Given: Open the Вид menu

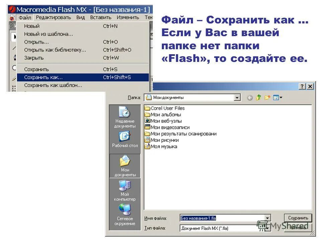Looking at the screenshot, I should click(x=81, y=18).
